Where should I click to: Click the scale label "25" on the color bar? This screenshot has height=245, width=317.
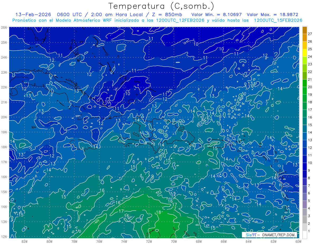(x=310, y=49)
